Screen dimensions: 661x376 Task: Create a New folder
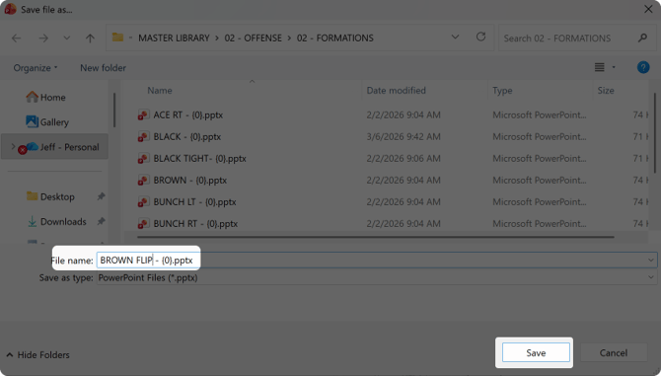pyautogui.click(x=103, y=68)
